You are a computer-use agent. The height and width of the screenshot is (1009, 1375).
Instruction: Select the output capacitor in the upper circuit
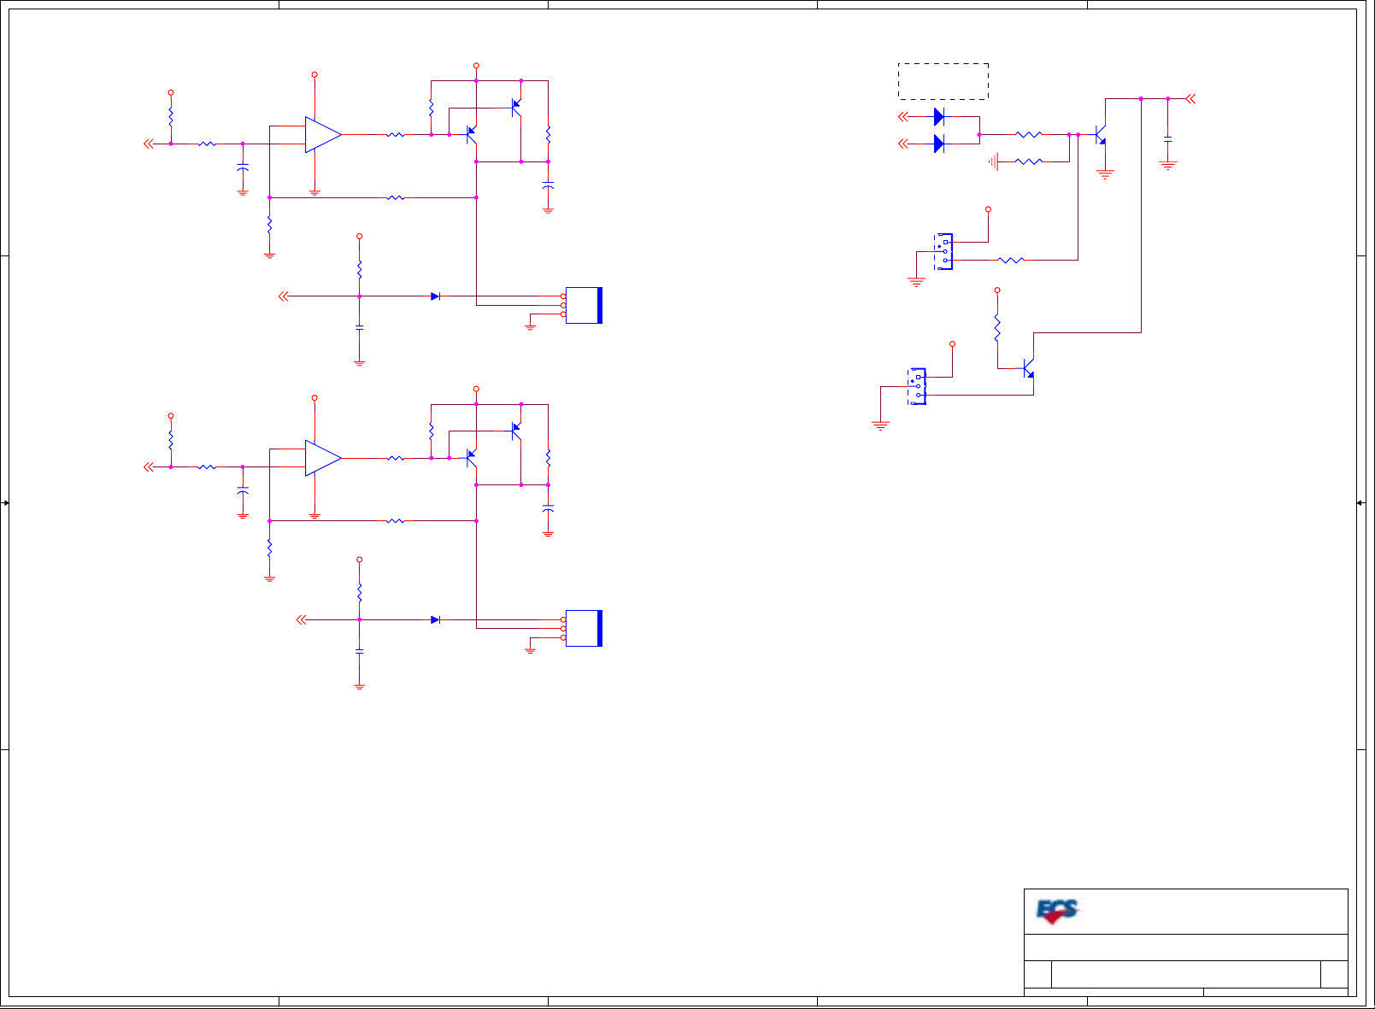(x=549, y=185)
